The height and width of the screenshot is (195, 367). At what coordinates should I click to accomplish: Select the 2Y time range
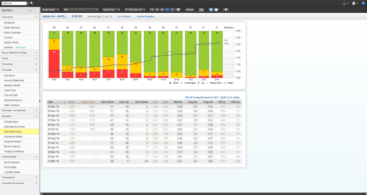(172, 10)
